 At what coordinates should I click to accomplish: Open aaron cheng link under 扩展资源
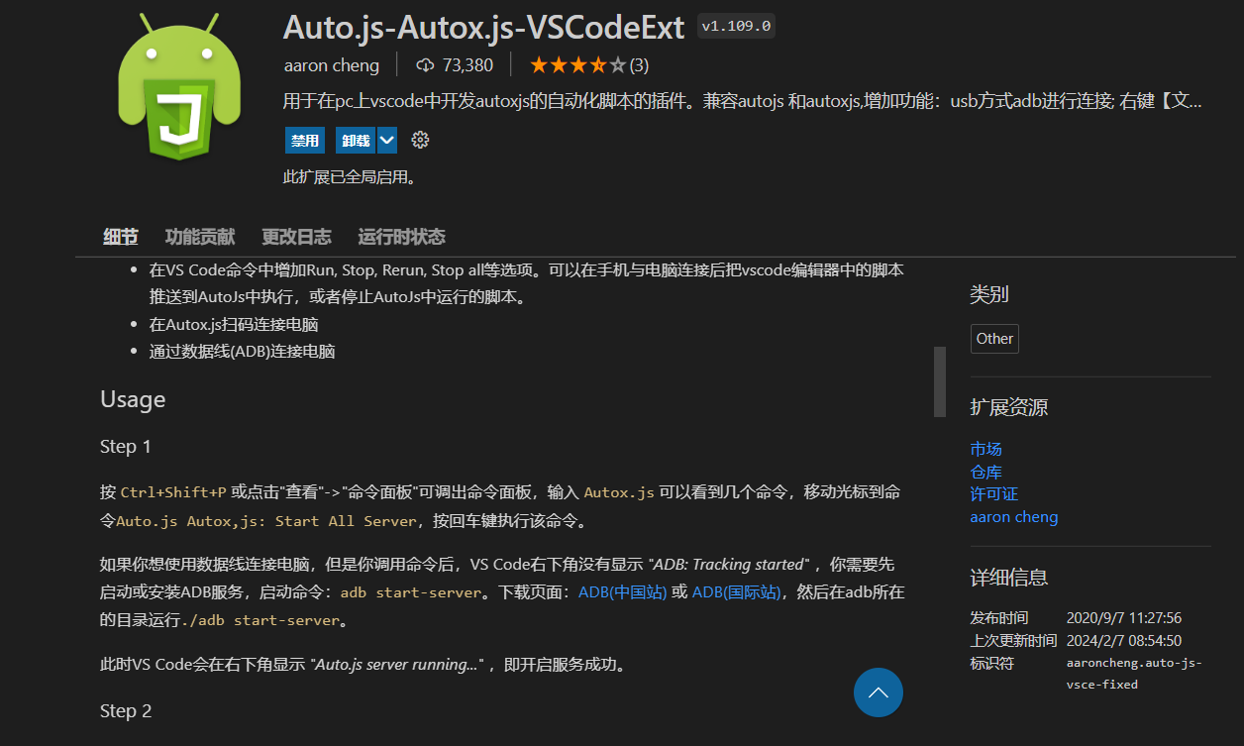(1014, 516)
